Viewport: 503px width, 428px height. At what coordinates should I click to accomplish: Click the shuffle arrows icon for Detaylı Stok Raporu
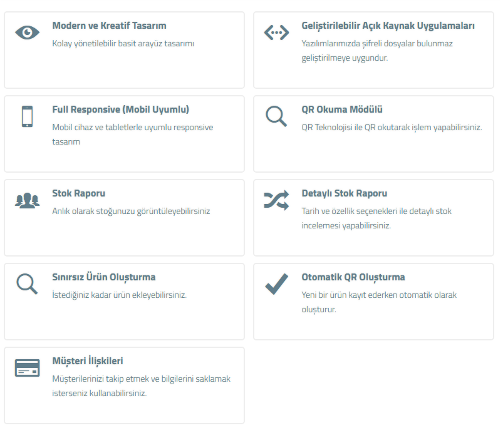tap(276, 200)
